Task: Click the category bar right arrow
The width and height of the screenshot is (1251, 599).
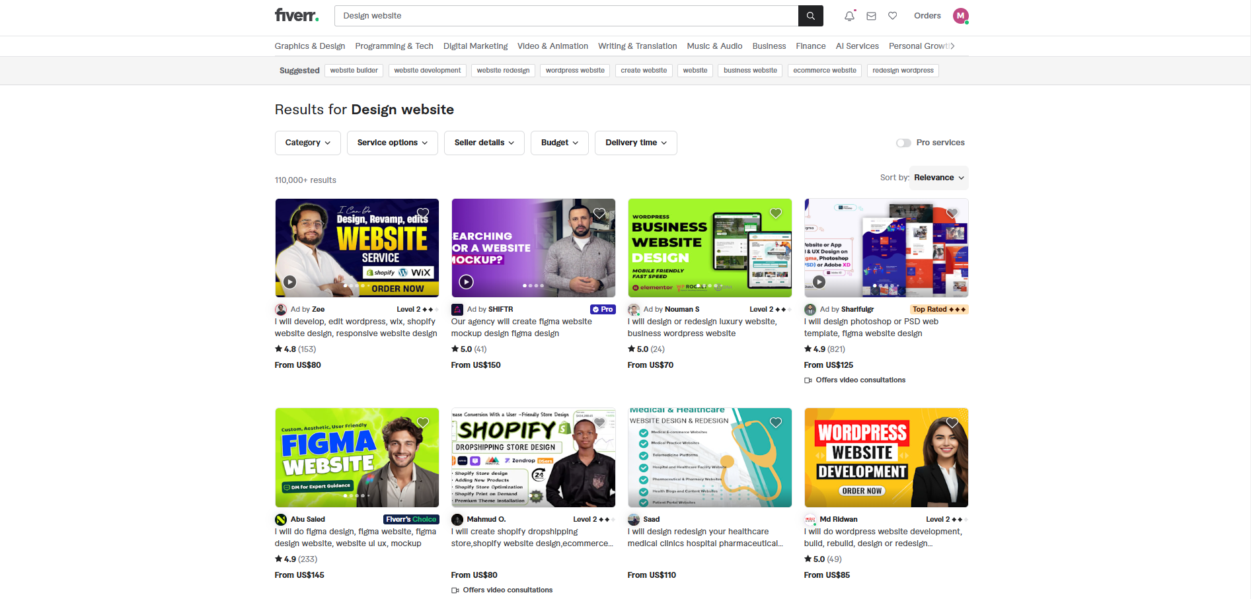Action: pos(952,46)
